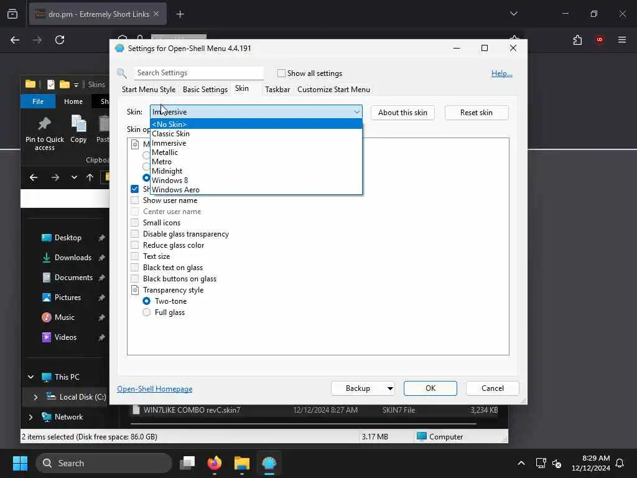
Task: Open the Firefox hamburger menu
Action: click(621, 40)
